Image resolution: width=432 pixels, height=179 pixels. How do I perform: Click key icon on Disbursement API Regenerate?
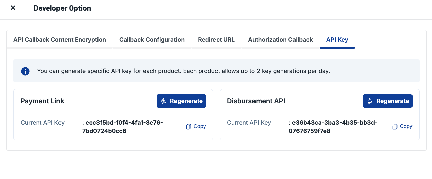pos(370,101)
